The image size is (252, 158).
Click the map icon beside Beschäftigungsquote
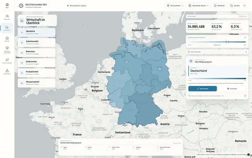click(191, 61)
